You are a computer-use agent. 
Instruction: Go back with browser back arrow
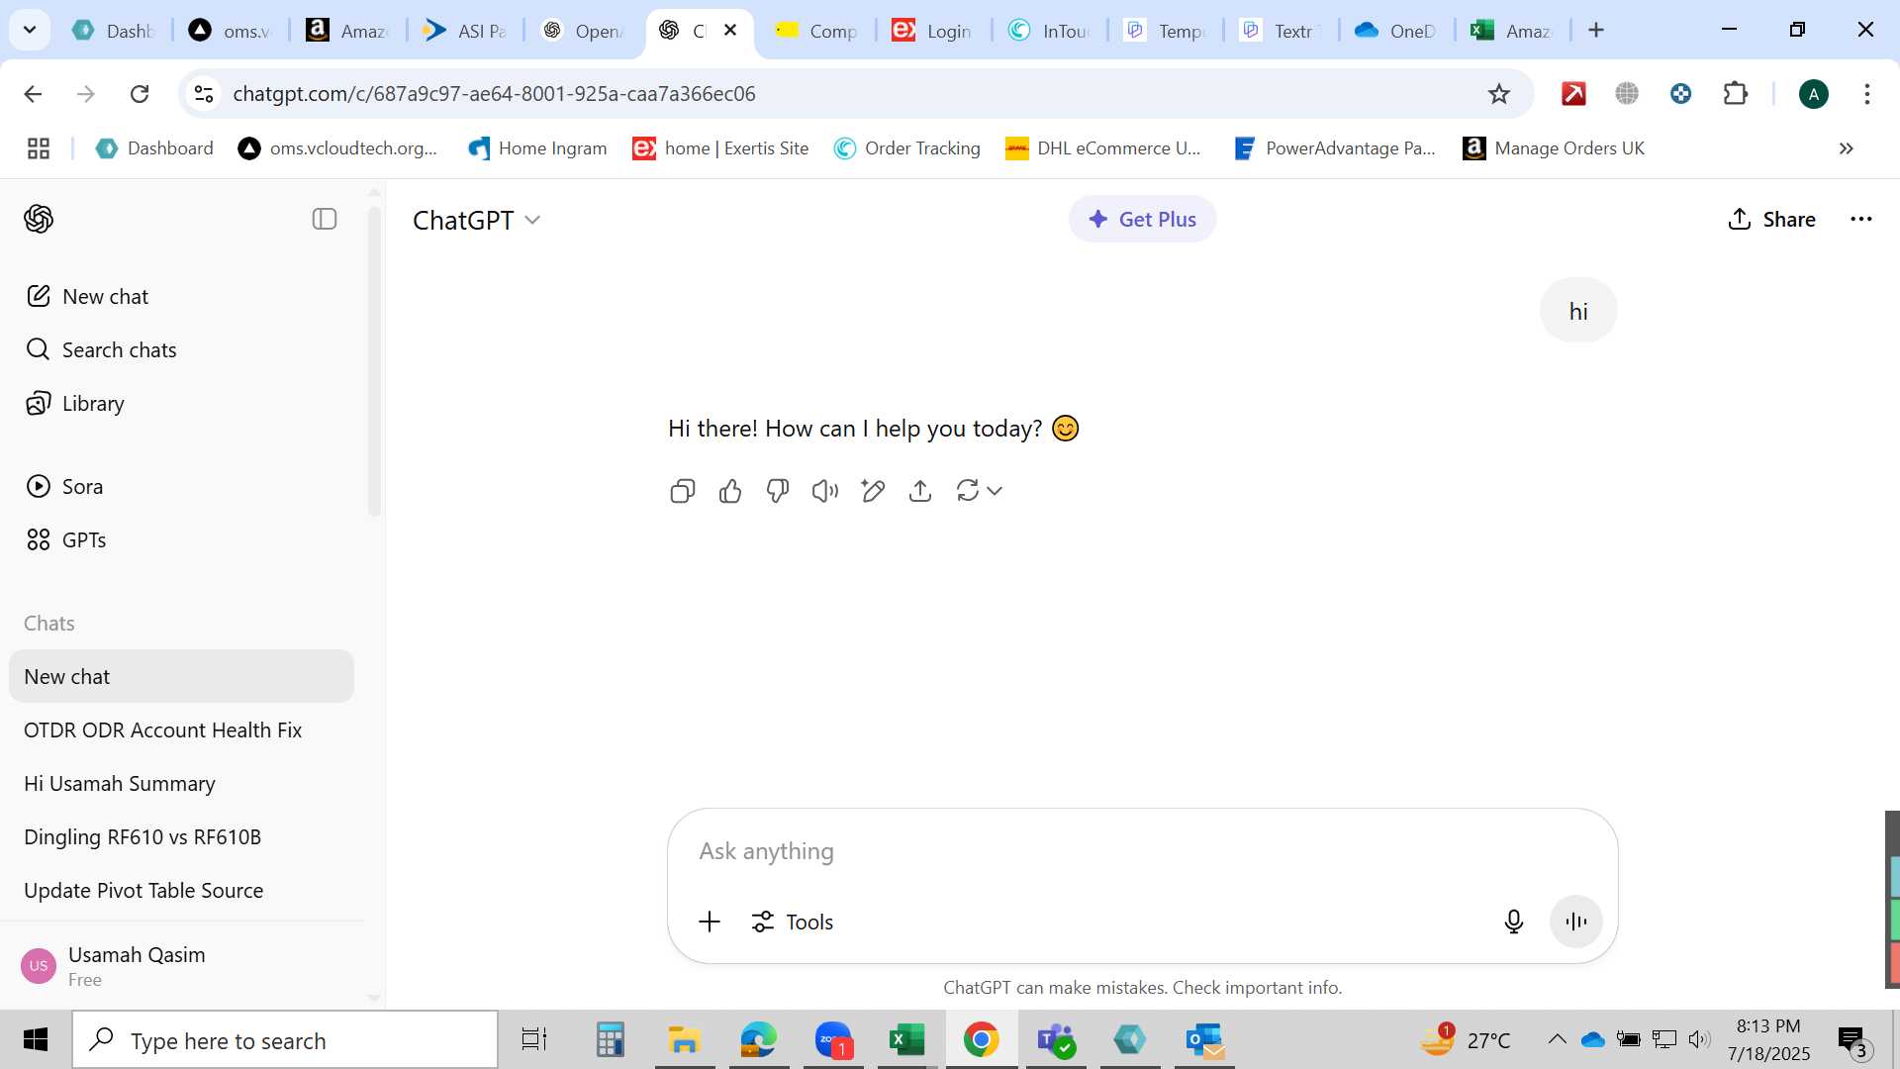[33, 94]
